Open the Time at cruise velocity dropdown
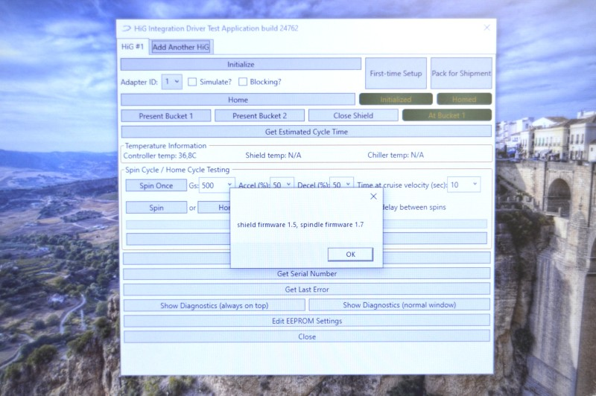 click(x=475, y=185)
